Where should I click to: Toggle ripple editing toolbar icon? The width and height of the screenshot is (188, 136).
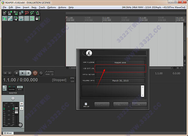(x=16, y=18)
